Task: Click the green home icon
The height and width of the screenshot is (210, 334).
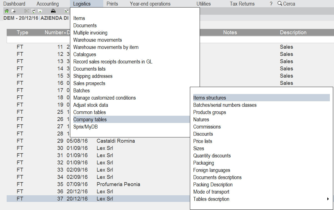Action: pyautogui.click(x=6, y=11)
